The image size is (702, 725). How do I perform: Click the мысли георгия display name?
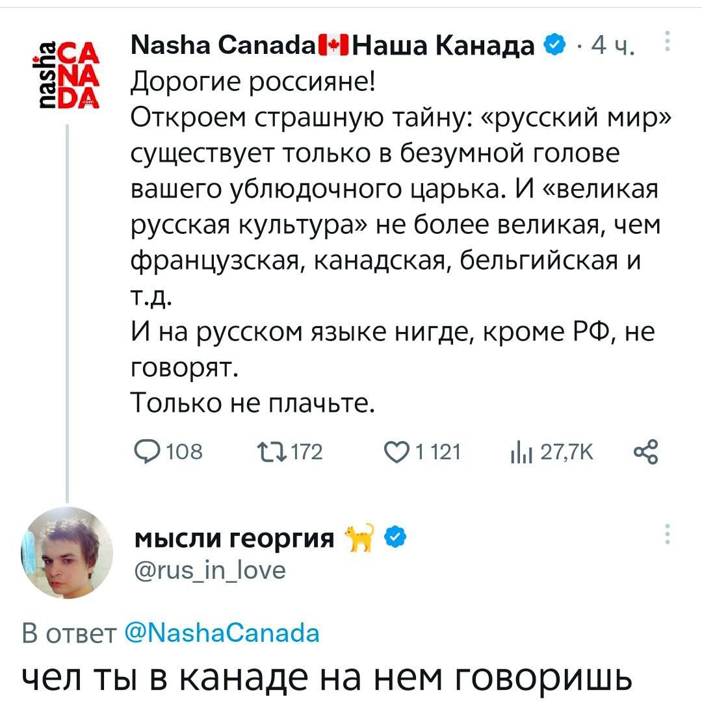pyautogui.click(x=235, y=539)
